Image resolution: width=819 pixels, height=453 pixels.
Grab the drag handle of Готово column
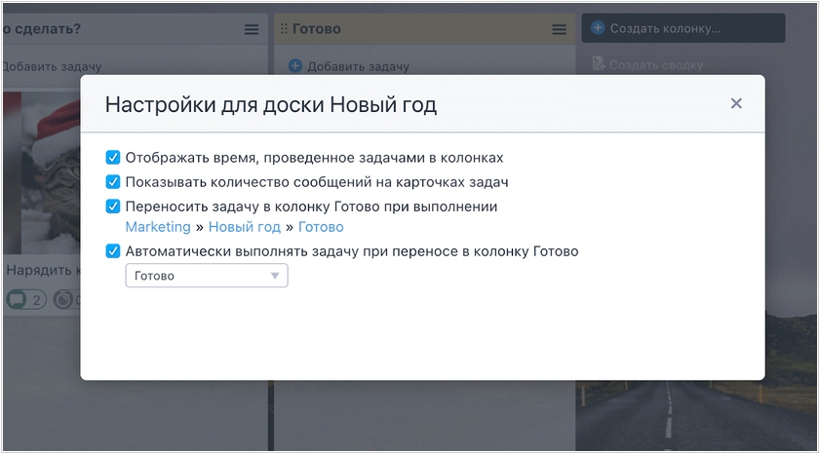pyautogui.click(x=284, y=28)
